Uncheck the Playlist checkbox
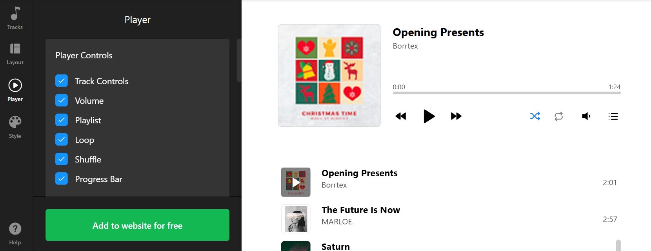The width and height of the screenshot is (651, 251). coord(62,120)
